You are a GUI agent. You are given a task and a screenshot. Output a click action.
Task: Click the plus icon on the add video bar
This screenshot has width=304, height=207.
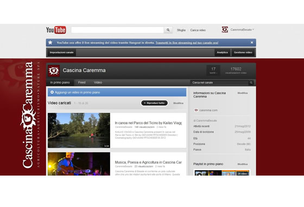point(52,92)
